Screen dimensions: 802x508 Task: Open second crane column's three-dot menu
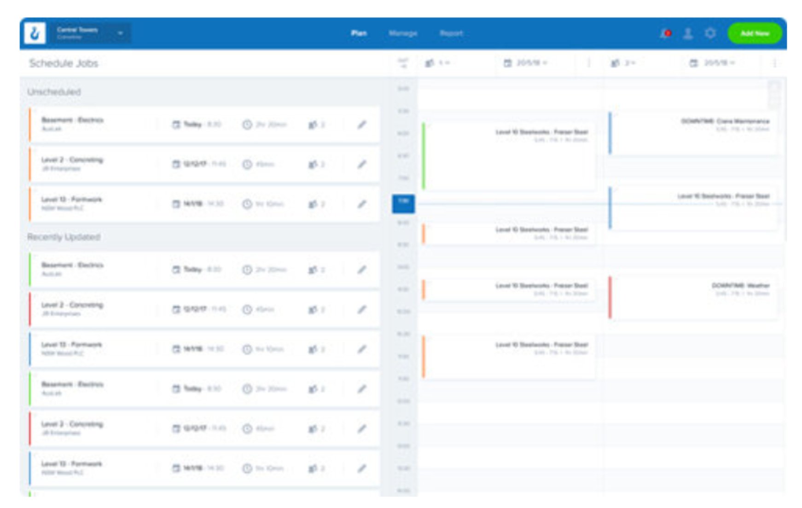coord(775,63)
